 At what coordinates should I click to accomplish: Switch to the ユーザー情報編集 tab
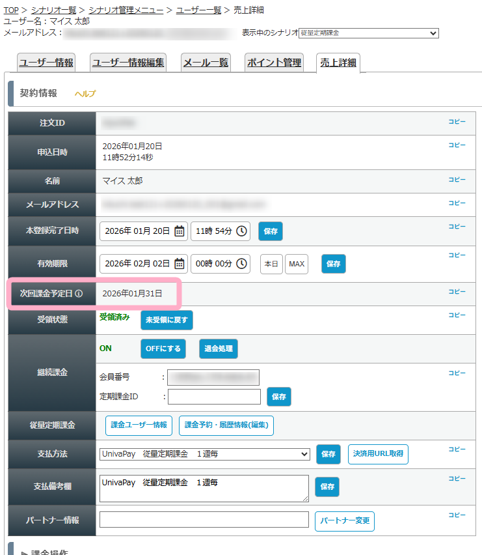point(128,63)
